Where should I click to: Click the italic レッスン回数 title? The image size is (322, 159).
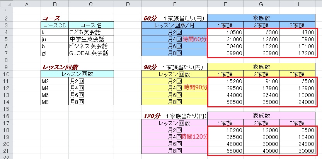point(60,67)
